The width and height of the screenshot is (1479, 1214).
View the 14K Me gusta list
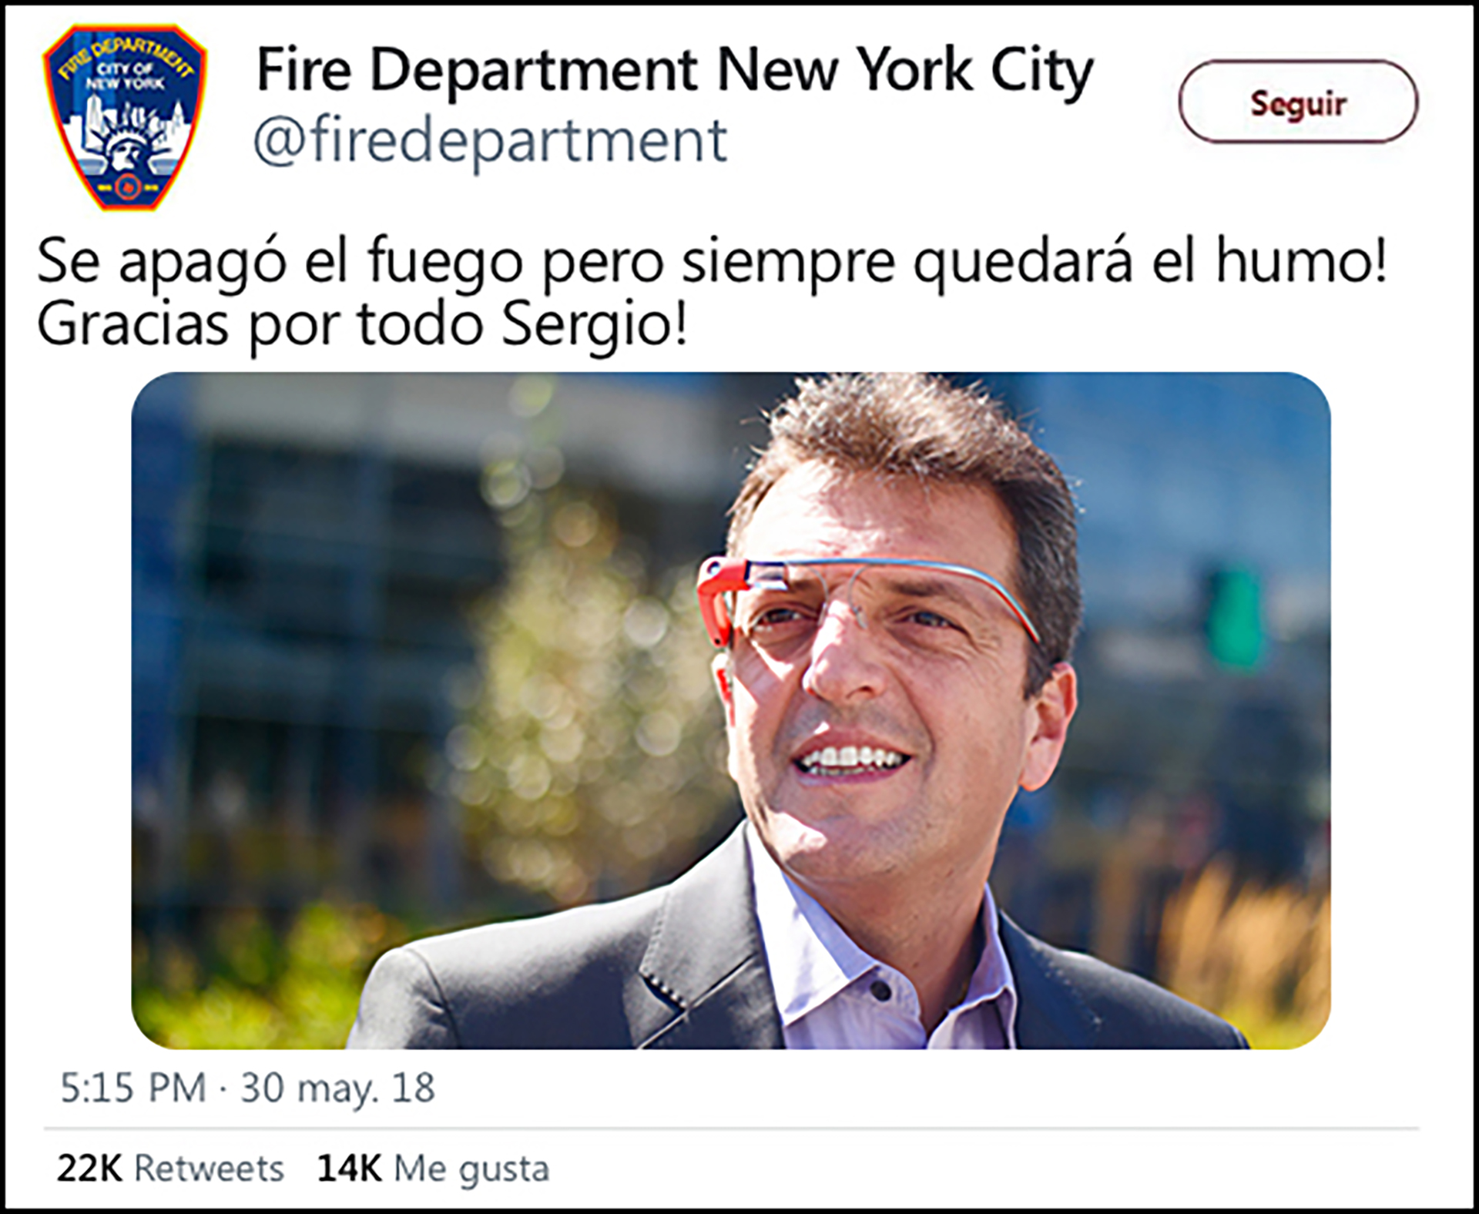(x=433, y=1169)
